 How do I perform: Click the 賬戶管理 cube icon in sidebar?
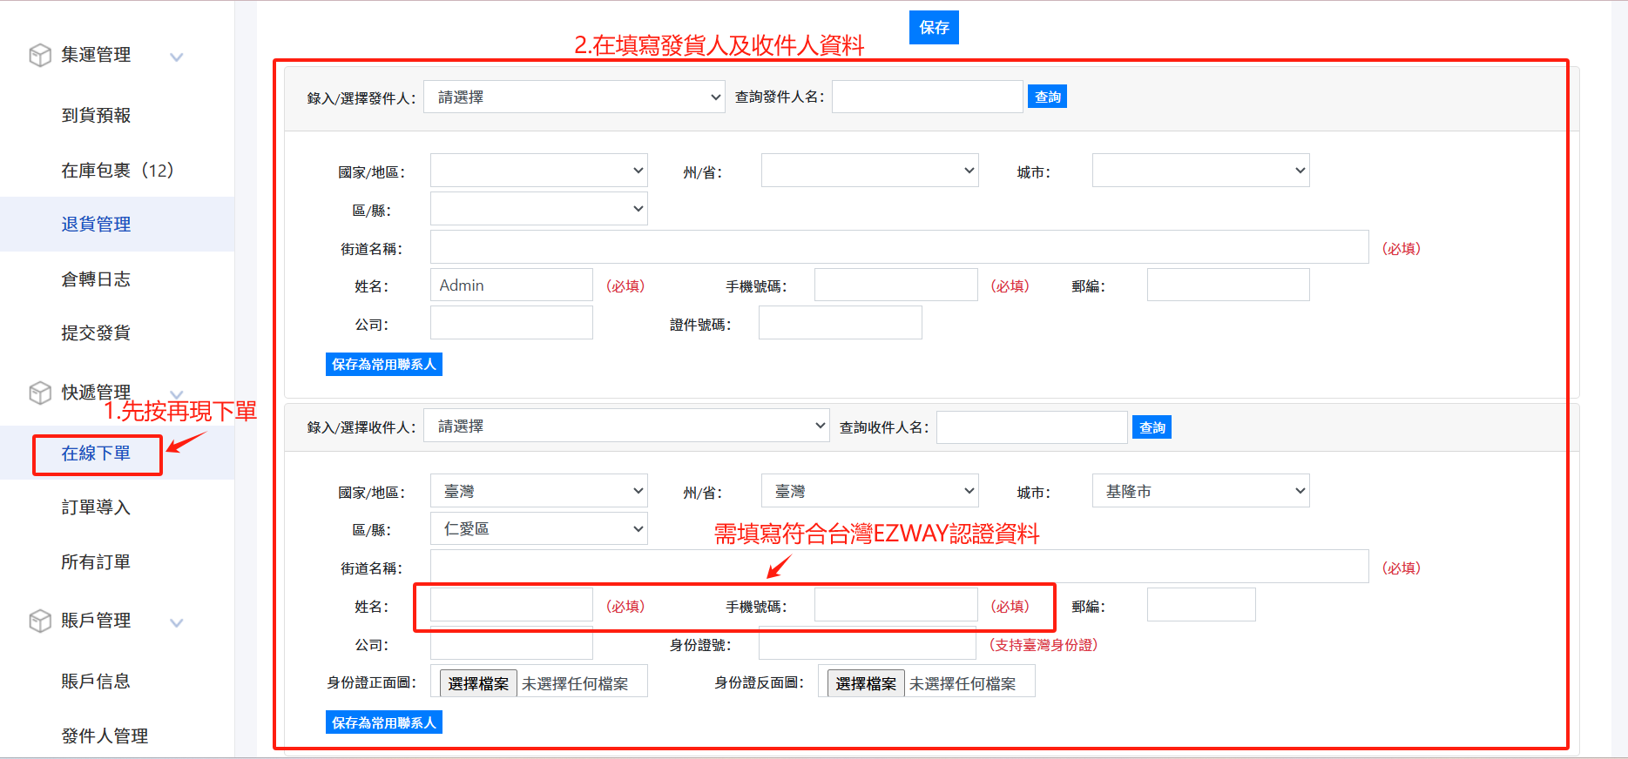pyautogui.click(x=40, y=621)
